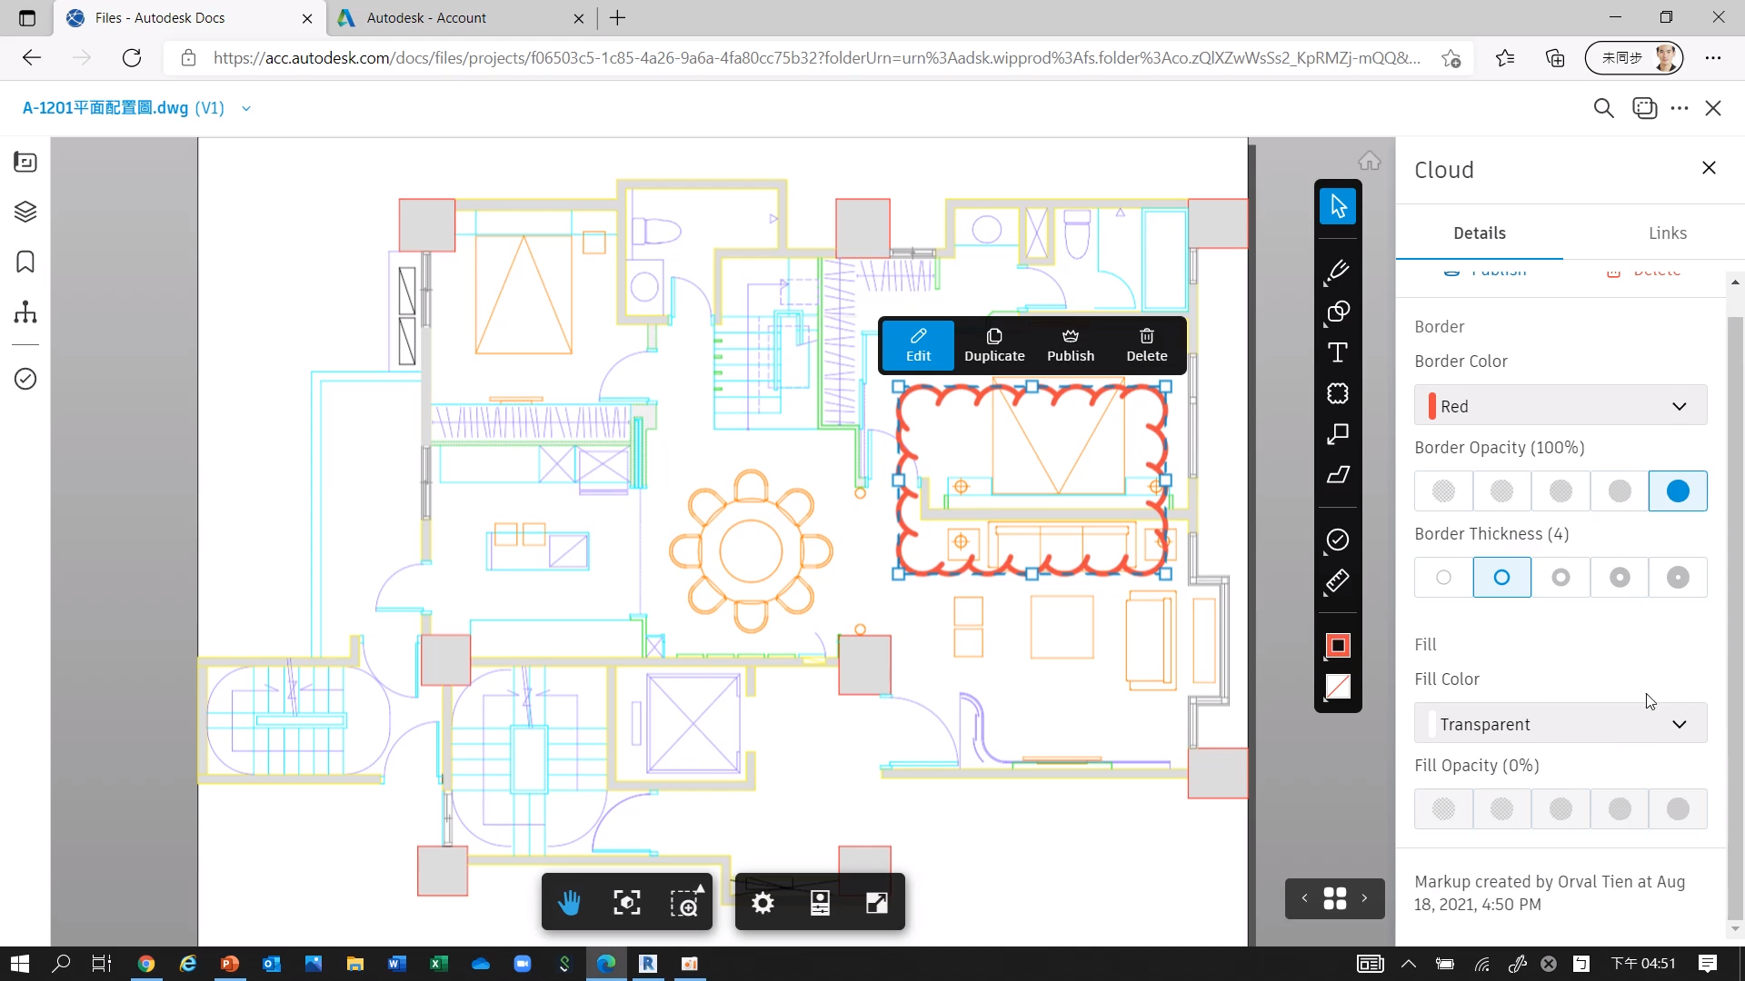Activate the Measure ruler tool
The width and height of the screenshot is (1745, 981).
(1338, 581)
